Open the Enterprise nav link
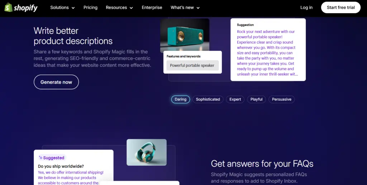Viewport: 367px width, 185px height. [x=152, y=8]
